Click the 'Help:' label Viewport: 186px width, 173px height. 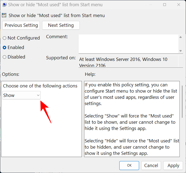tap(90, 74)
